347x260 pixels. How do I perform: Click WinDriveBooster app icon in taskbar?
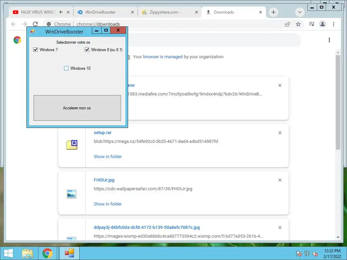click(69, 253)
